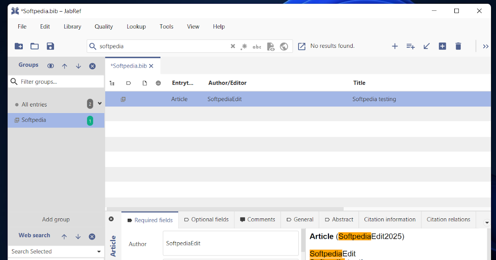Expand the entry editor tabs overflow arrow
The height and width of the screenshot is (260, 496).
pos(487,222)
